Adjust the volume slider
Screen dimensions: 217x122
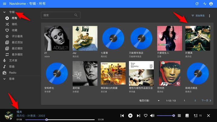pos(166,116)
